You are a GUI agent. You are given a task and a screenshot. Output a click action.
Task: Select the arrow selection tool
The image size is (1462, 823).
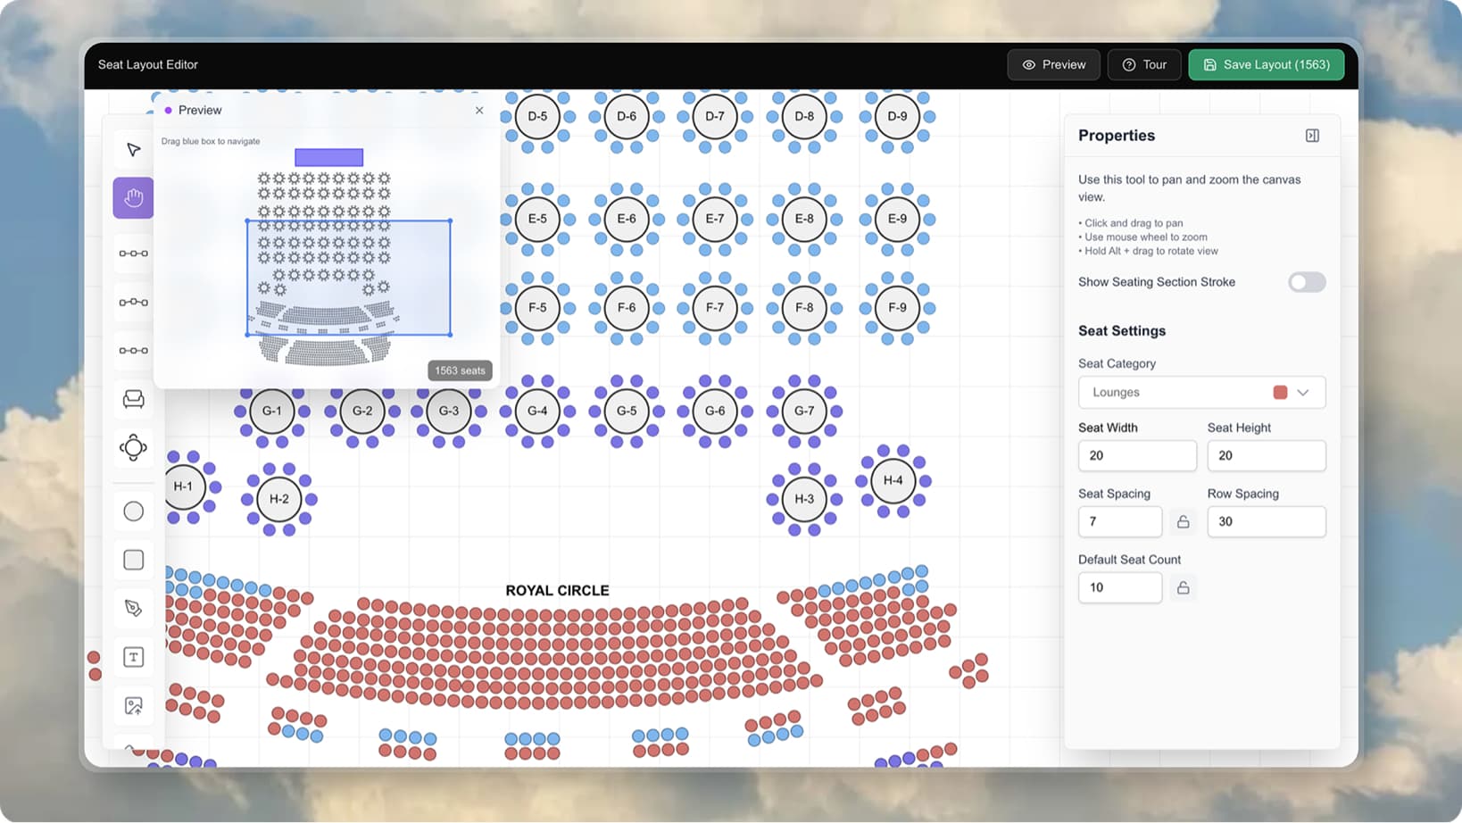click(133, 149)
